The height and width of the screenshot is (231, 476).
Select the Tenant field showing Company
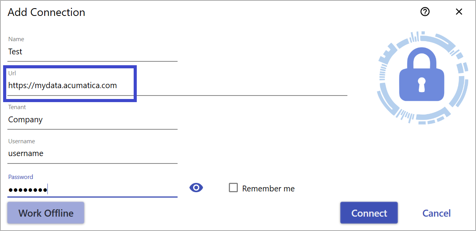point(92,120)
